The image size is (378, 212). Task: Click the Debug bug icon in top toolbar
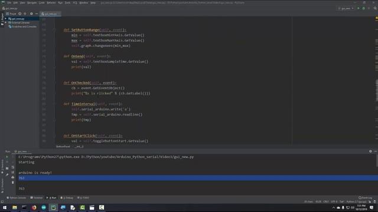pos(364,8)
